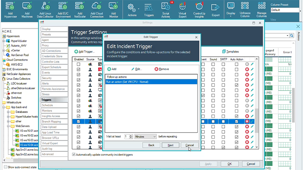
Task: Toggle Auto Action checkbox on highlighted row
Action: (236, 121)
